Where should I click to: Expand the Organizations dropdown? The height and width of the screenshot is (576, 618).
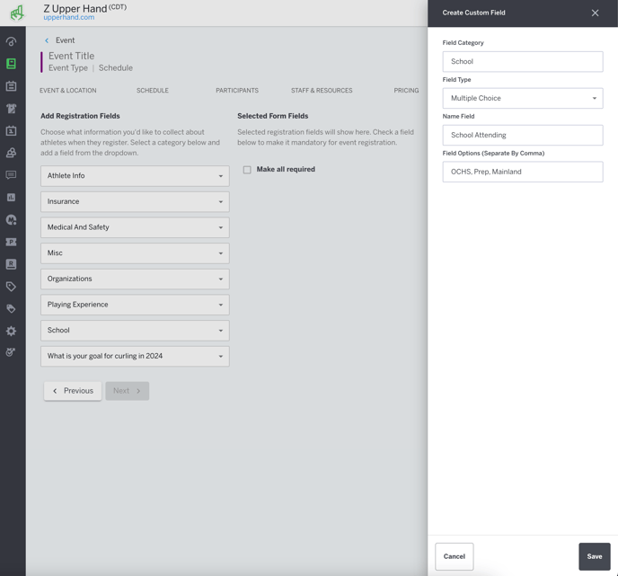(x=135, y=279)
